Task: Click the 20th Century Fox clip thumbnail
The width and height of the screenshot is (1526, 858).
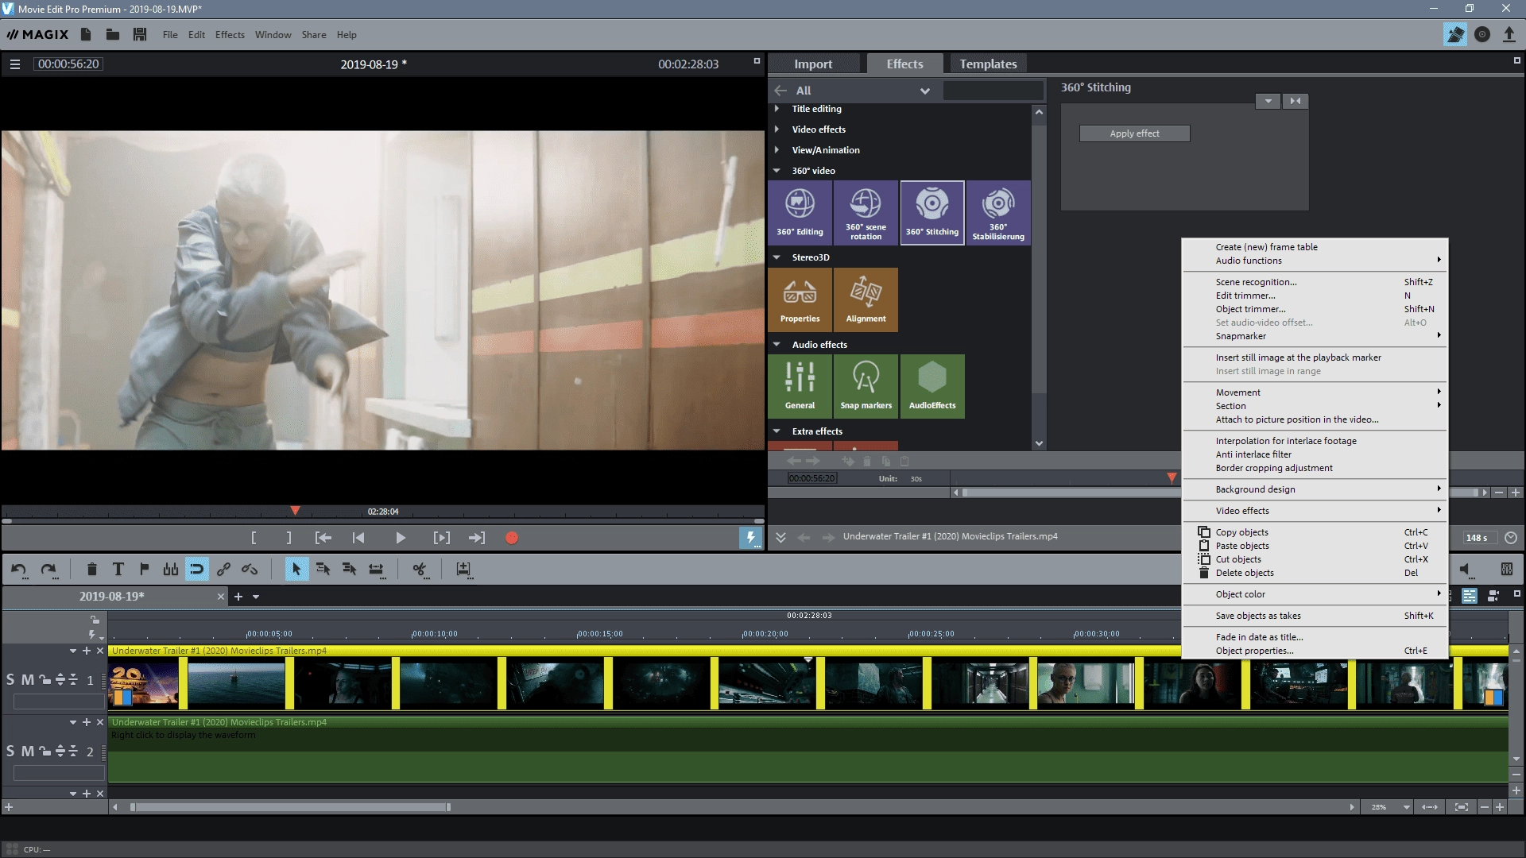Action: [x=143, y=684]
